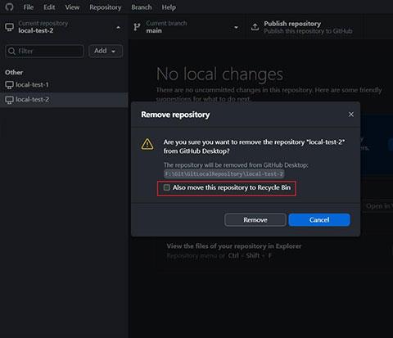This screenshot has height=338, width=393.
Task: Click the search magnifier icon in Filter
Action: [11, 51]
